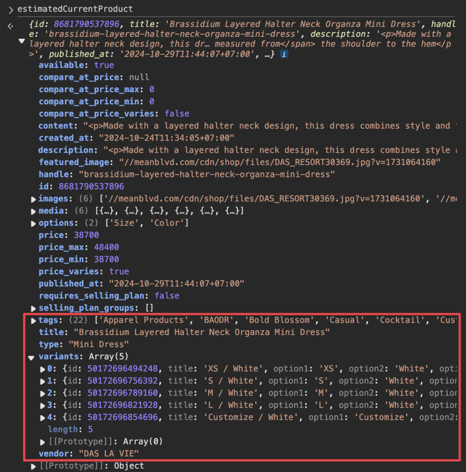This screenshot has width=466, height=472.
Task: Expand variant 3 'L / White'
Action: [x=42, y=406]
